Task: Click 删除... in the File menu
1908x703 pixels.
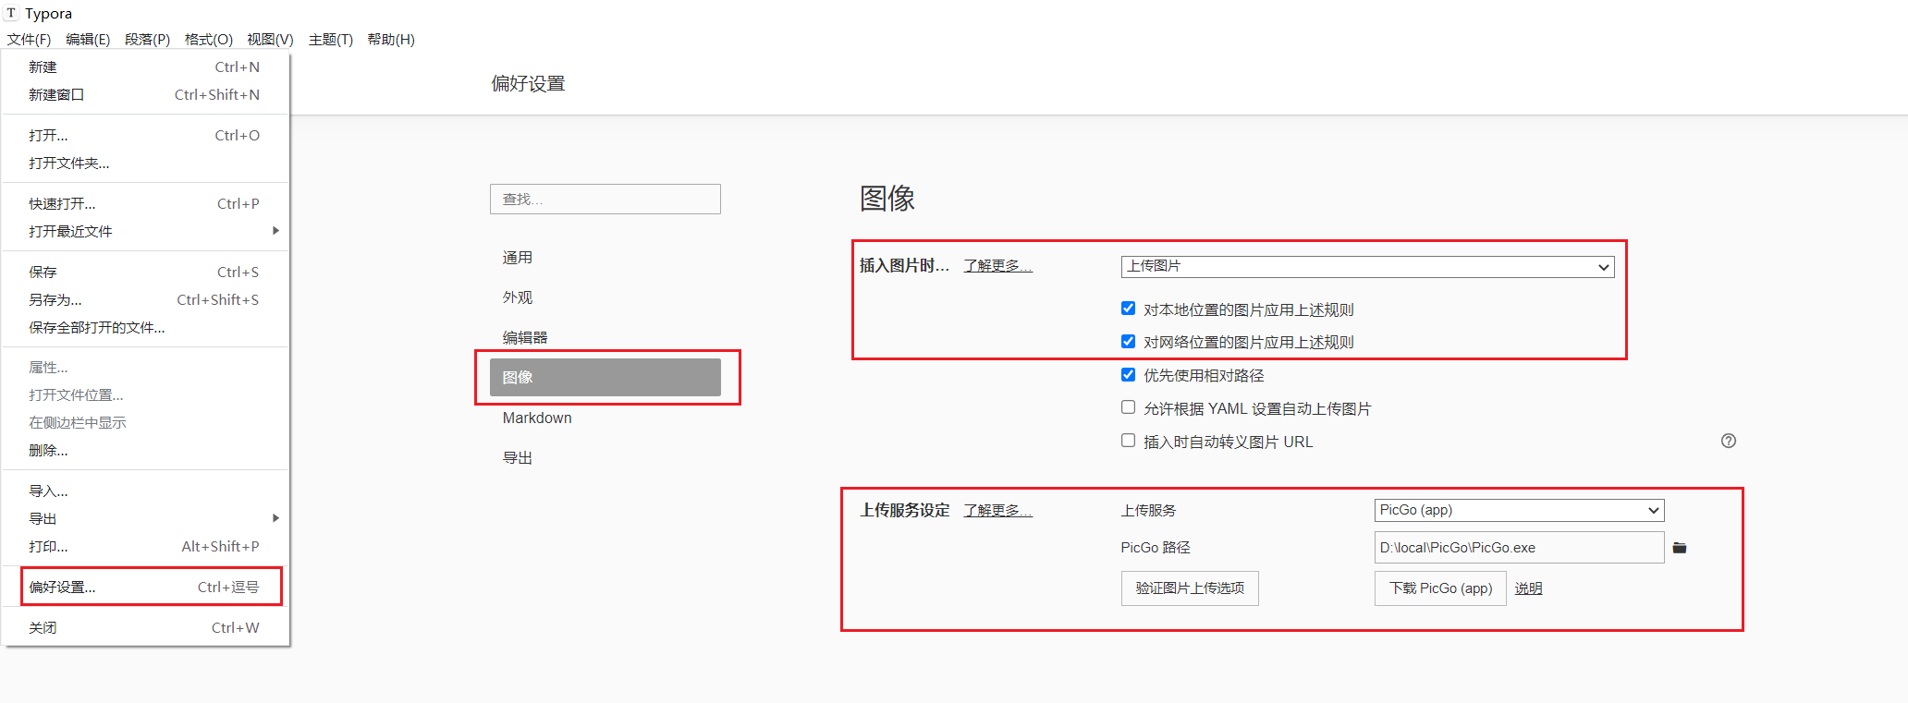Action: point(146,450)
